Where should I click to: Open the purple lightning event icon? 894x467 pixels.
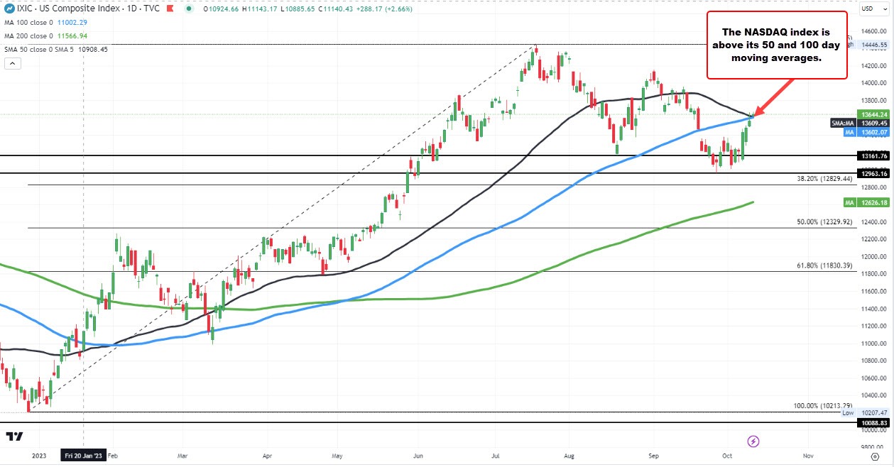click(x=754, y=441)
